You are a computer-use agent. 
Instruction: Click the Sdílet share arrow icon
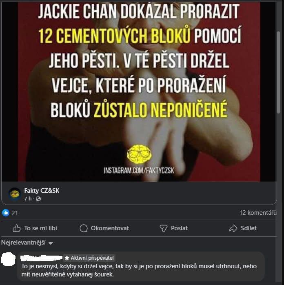tap(233, 228)
